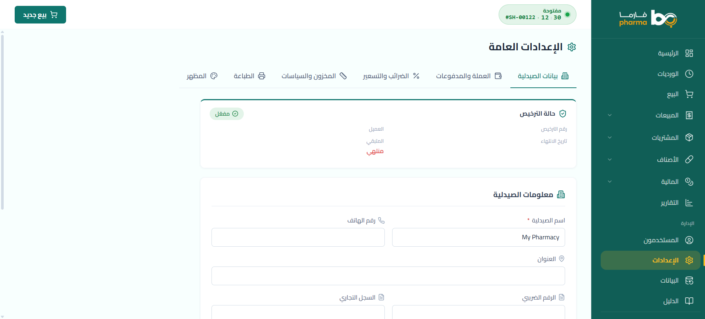The height and width of the screenshot is (319, 705).
Task: Click the الرقم الضريبي input field
Action: pyautogui.click(x=478, y=312)
